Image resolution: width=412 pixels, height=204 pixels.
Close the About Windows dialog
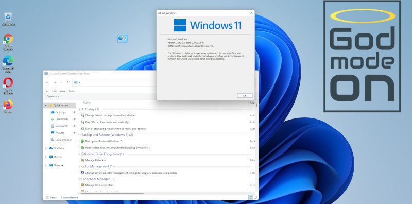click(251, 12)
